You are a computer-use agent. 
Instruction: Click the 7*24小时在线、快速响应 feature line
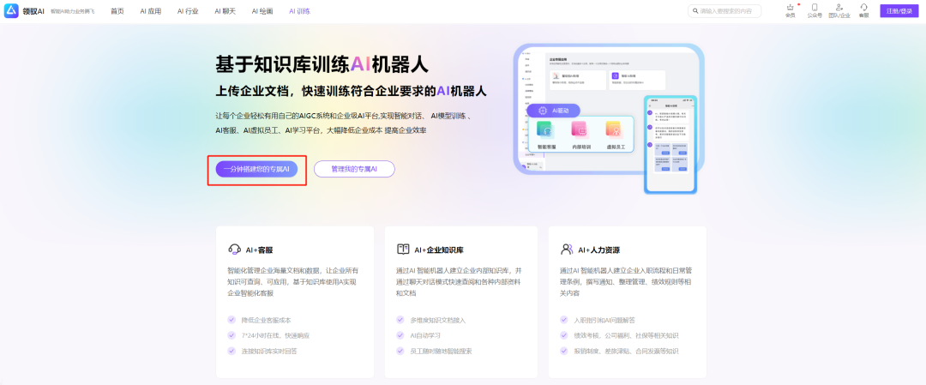click(275, 335)
